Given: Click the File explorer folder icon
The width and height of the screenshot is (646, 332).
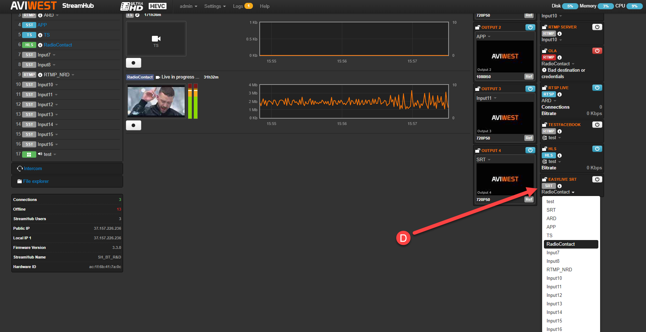Looking at the screenshot, I should tap(20, 181).
